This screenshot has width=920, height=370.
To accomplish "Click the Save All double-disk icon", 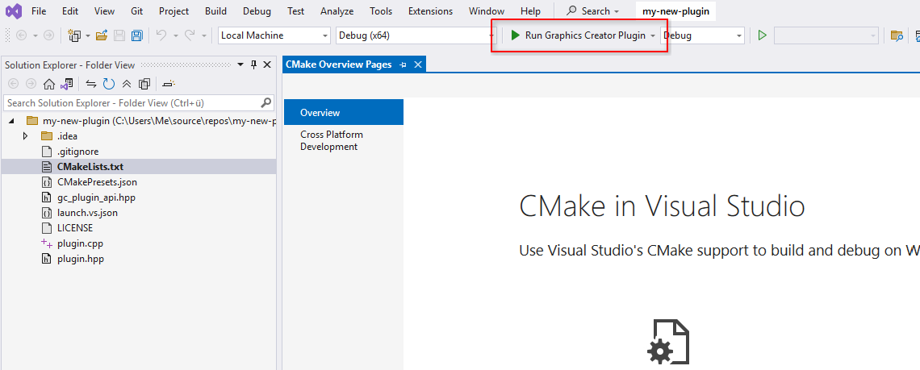I will point(136,35).
